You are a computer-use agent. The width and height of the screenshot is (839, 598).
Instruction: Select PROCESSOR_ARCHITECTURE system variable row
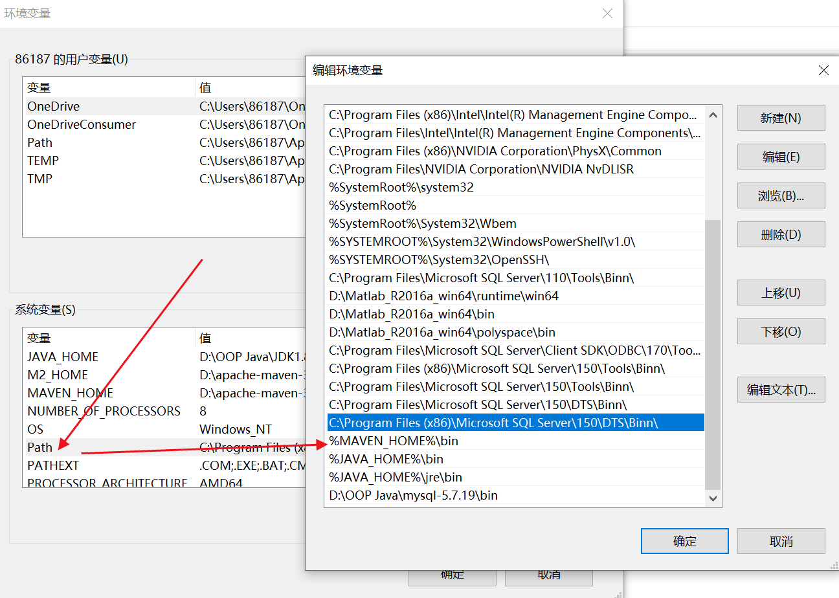[164, 482]
